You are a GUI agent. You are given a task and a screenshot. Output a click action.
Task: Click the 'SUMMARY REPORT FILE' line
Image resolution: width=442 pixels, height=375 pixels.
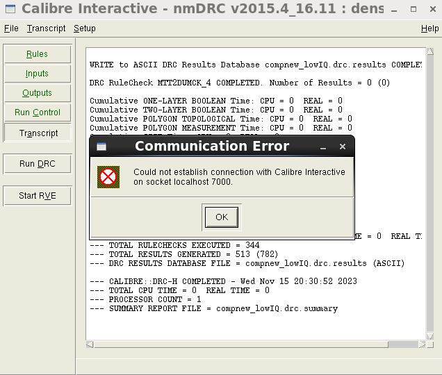[213, 308]
